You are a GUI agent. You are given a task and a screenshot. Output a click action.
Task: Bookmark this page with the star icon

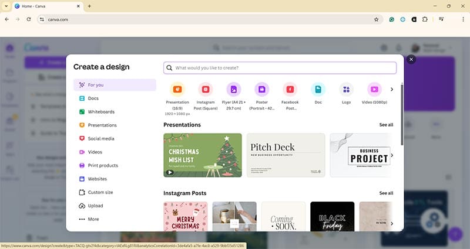[376, 19]
